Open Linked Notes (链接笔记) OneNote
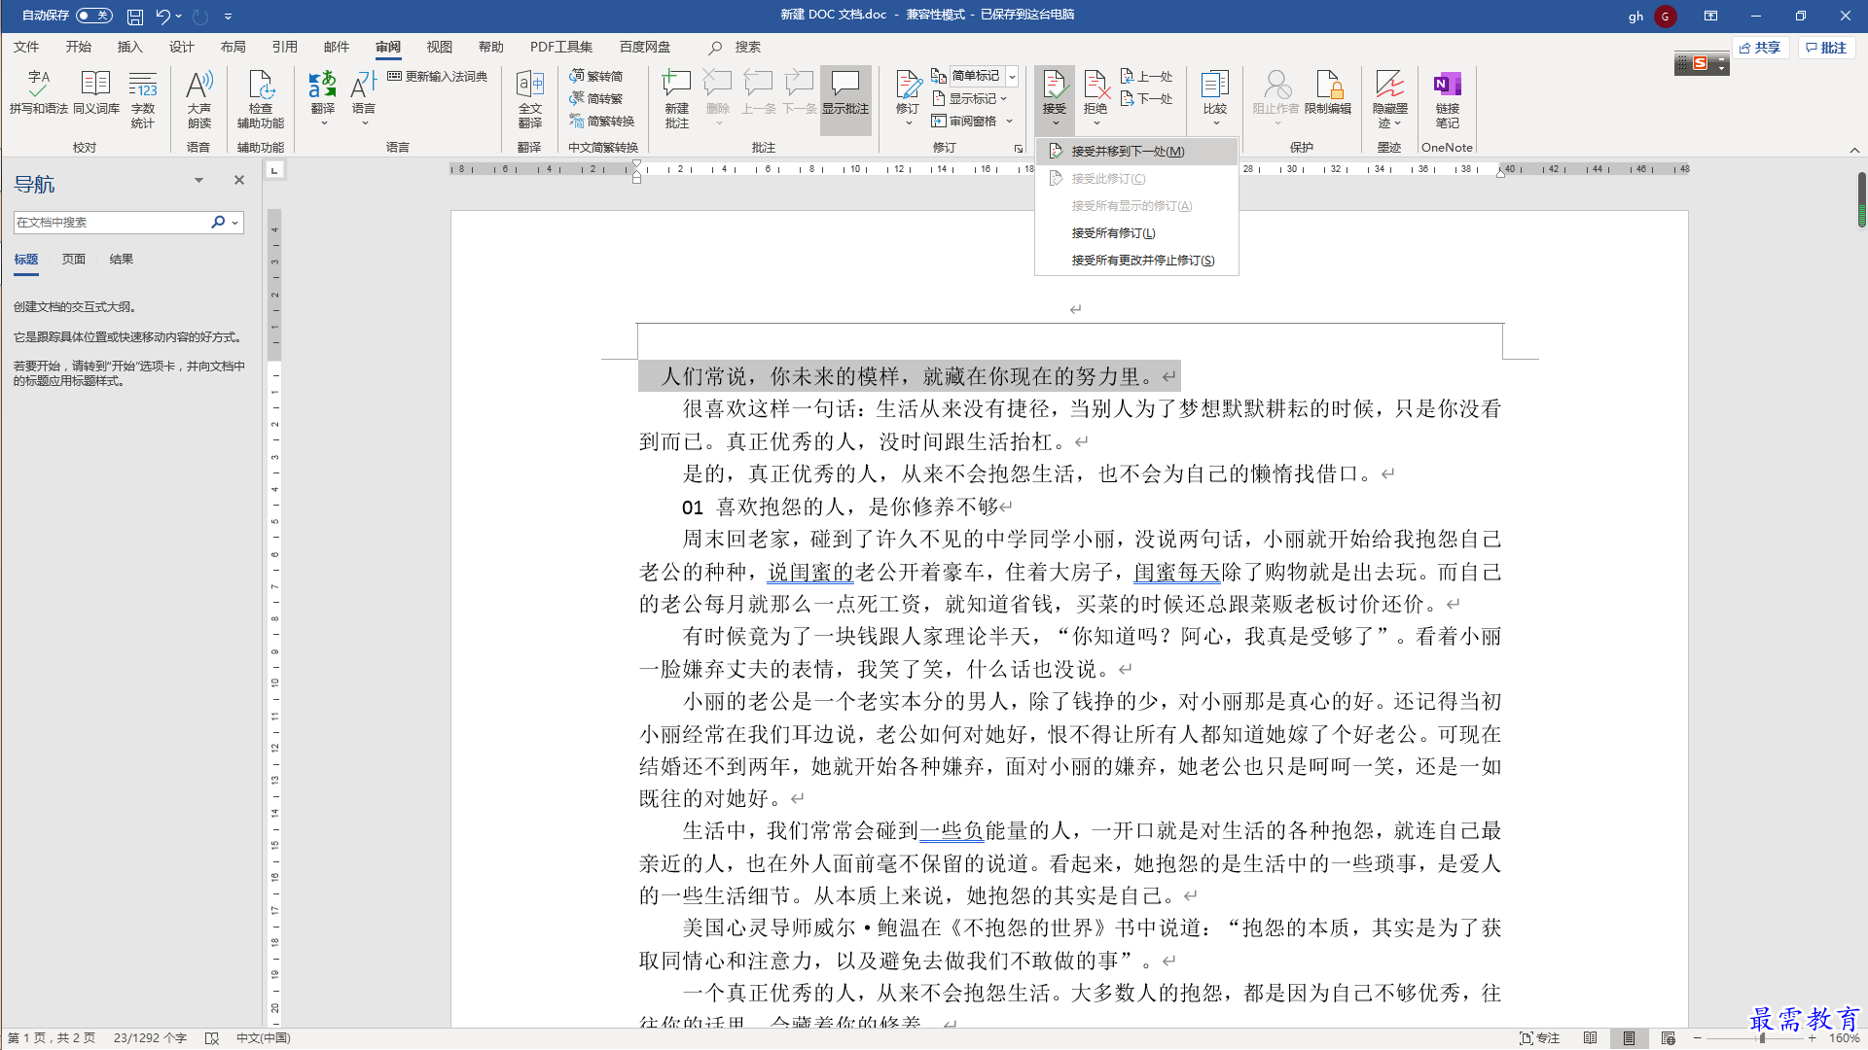 tap(1448, 99)
